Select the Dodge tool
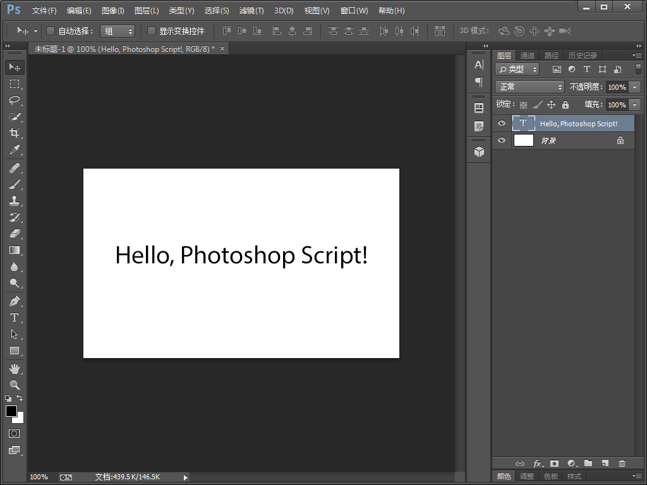Image resolution: width=647 pixels, height=485 pixels. point(15,283)
